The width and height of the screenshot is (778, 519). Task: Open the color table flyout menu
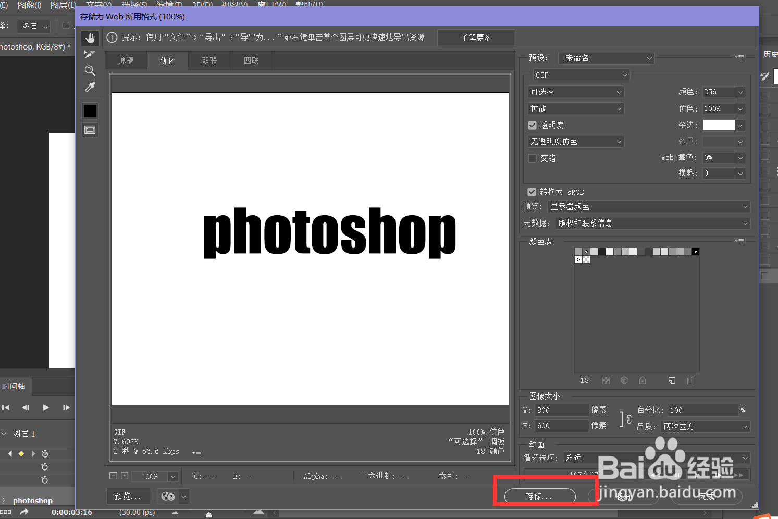click(739, 241)
